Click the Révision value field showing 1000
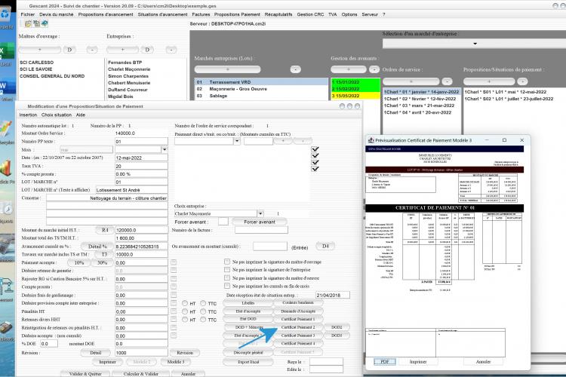The height and width of the screenshot is (377, 566). coord(141,352)
